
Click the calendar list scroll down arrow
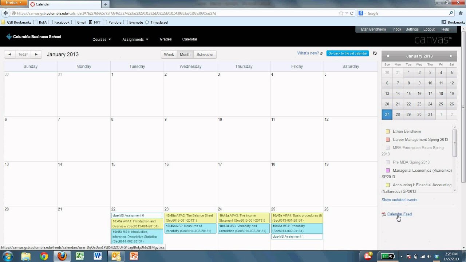[455, 190]
